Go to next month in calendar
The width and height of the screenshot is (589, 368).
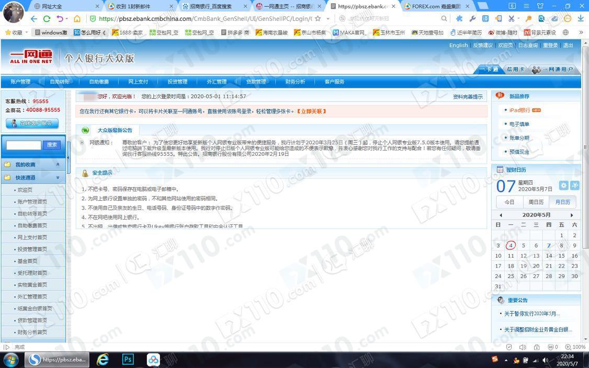[x=572, y=215]
